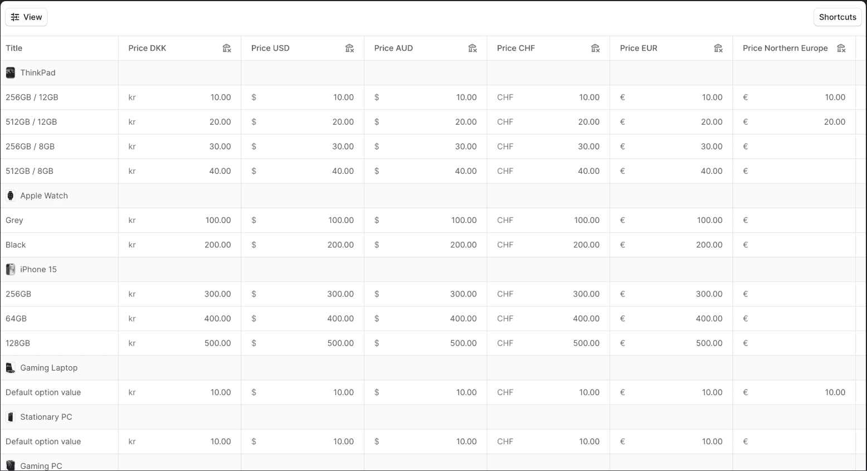Select the bank icon in Price AUD header
This screenshot has width=867, height=471.
click(473, 48)
